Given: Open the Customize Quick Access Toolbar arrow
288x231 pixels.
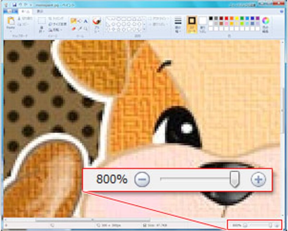Looking at the screenshot, I should pos(31,5).
